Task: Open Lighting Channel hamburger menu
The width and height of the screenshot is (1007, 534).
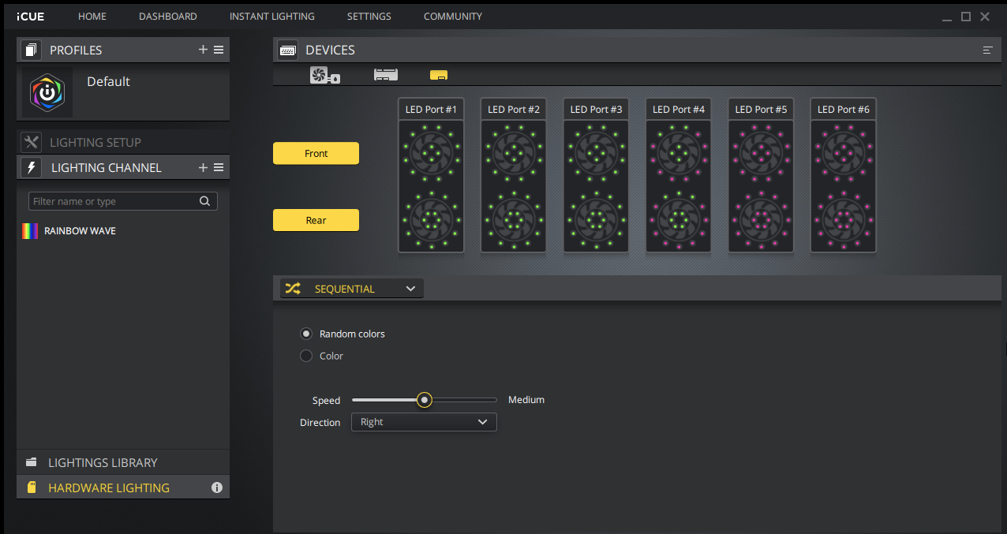Action: pyautogui.click(x=219, y=167)
